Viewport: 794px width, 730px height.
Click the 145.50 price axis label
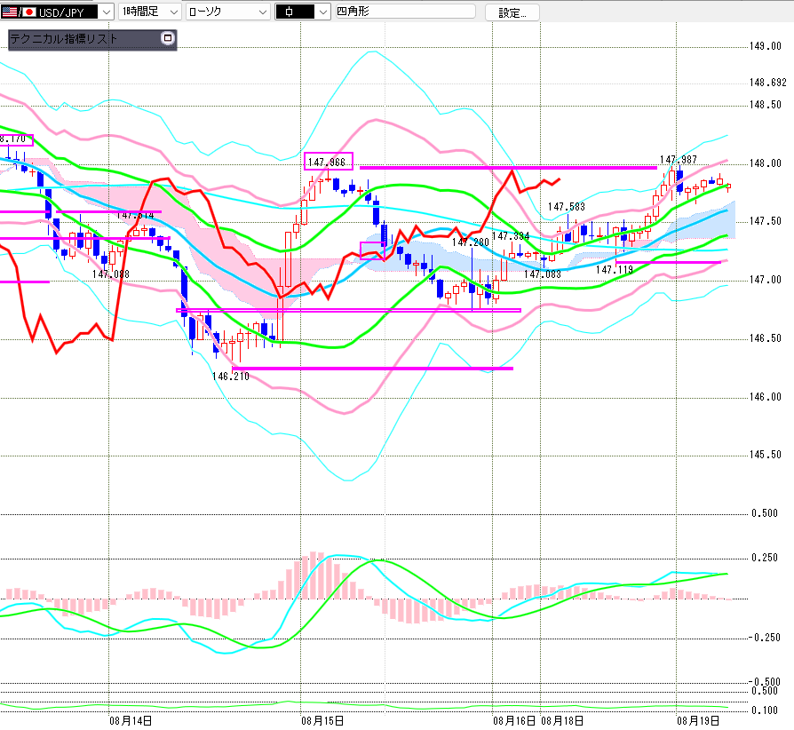coord(766,455)
